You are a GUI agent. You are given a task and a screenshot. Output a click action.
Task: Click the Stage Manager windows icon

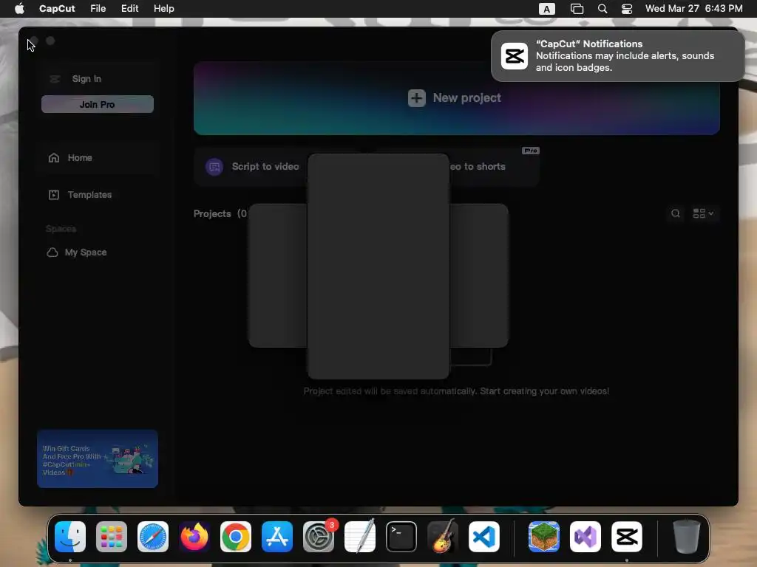click(x=577, y=9)
